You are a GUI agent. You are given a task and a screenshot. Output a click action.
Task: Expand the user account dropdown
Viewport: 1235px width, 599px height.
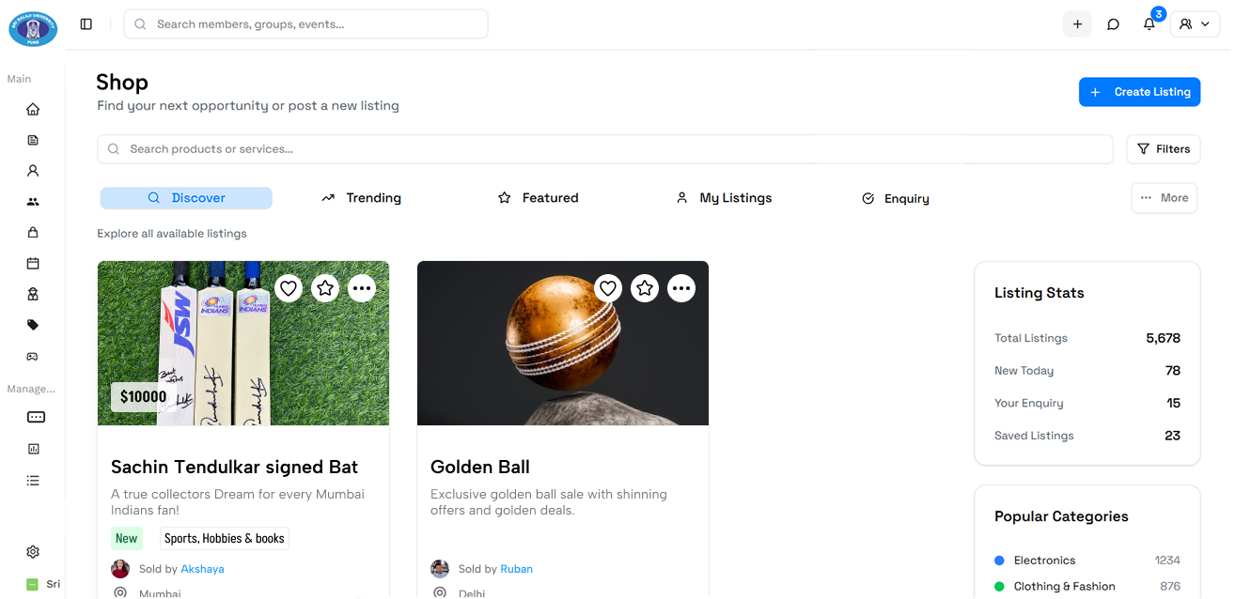(x=1194, y=24)
